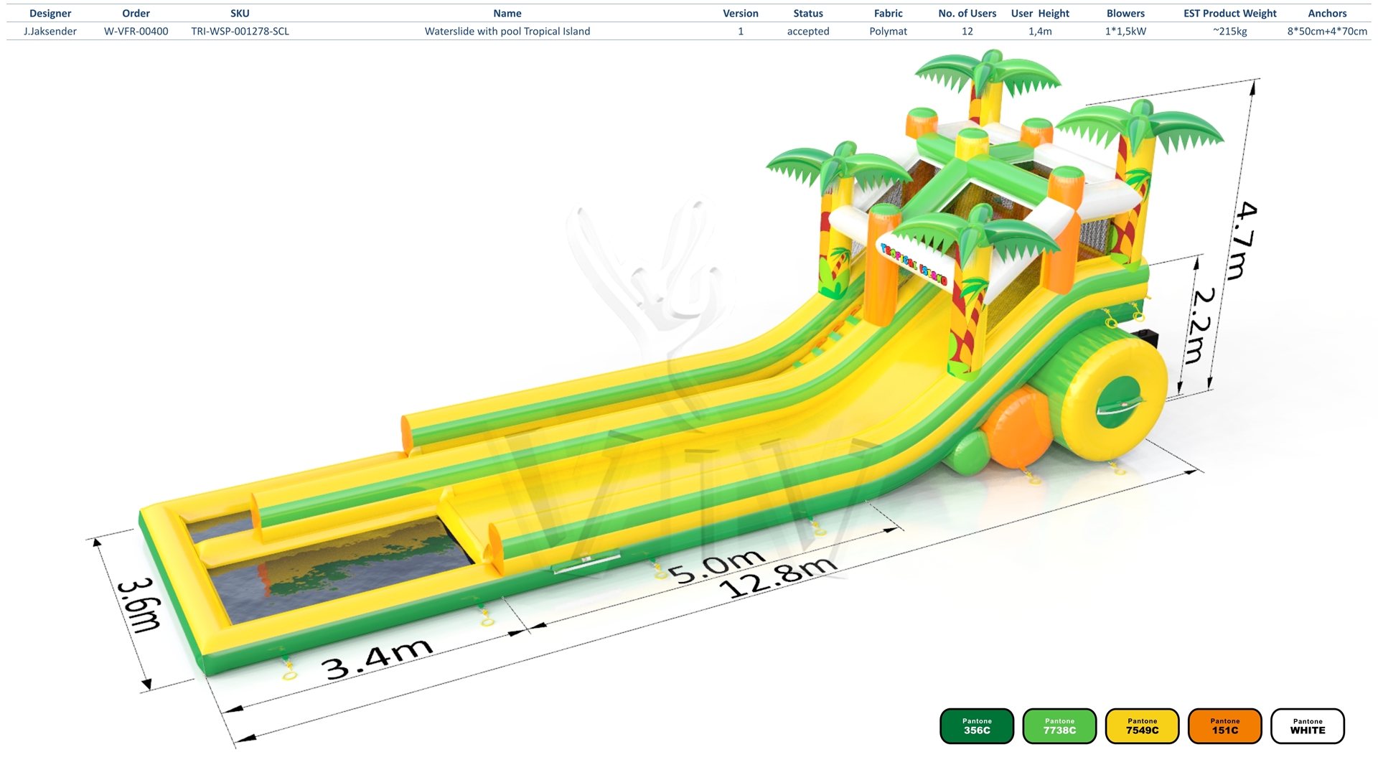
Task: Select the Pantone 7738C light green swatch
Action: tap(1059, 726)
